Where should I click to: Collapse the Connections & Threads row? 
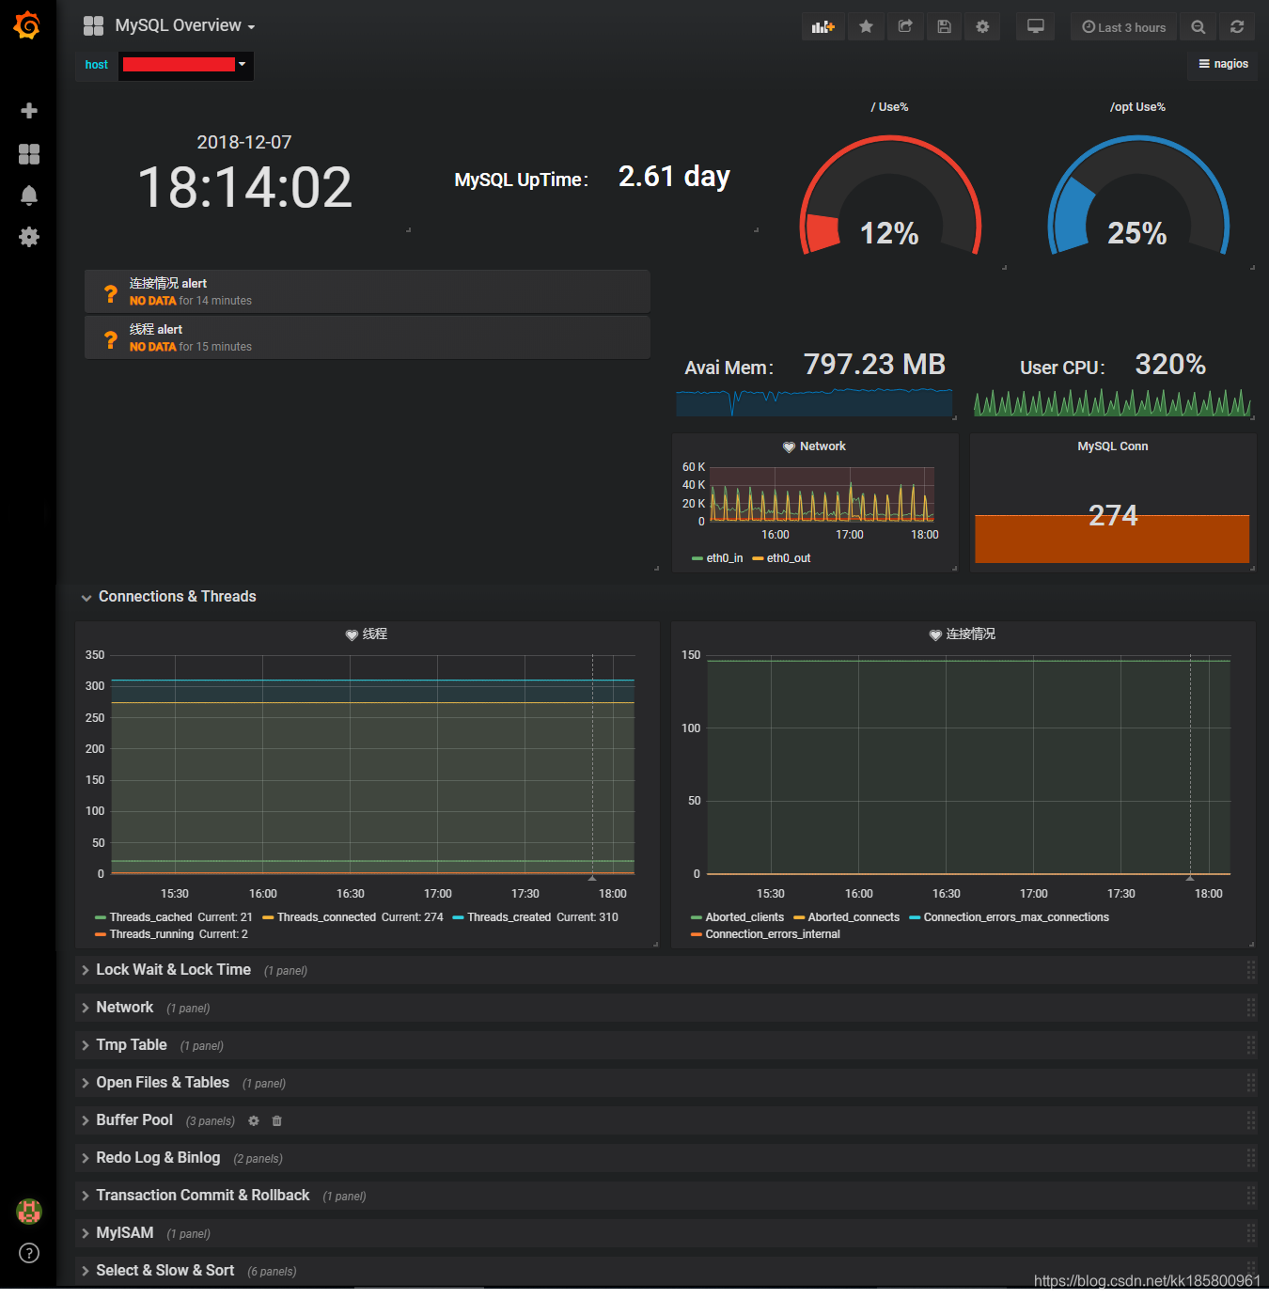point(168,597)
